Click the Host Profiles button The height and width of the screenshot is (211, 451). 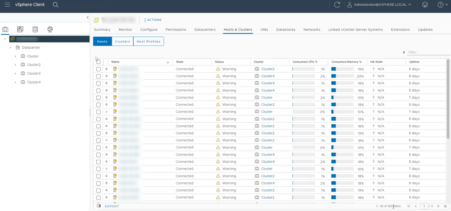pyautogui.click(x=149, y=41)
